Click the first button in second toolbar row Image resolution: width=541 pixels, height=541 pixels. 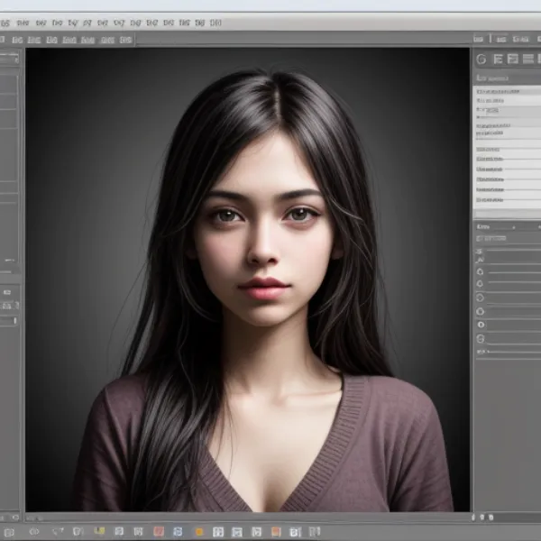click(x=2, y=40)
